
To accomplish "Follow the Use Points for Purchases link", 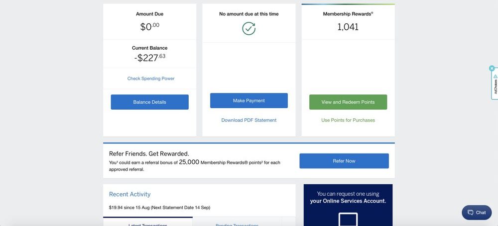I will 348,120.
